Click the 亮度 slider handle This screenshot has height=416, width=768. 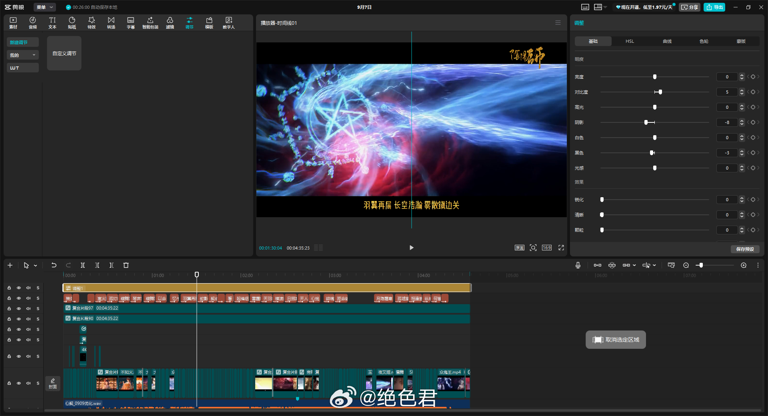point(655,77)
